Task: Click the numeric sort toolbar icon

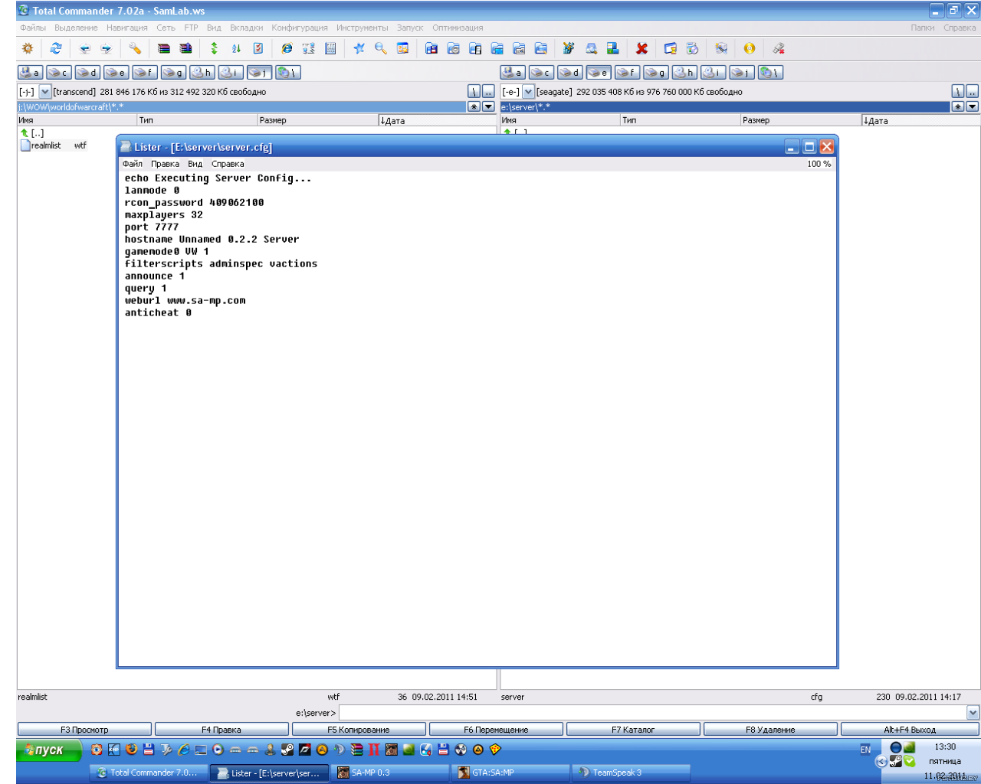Action: click(236, 48)
